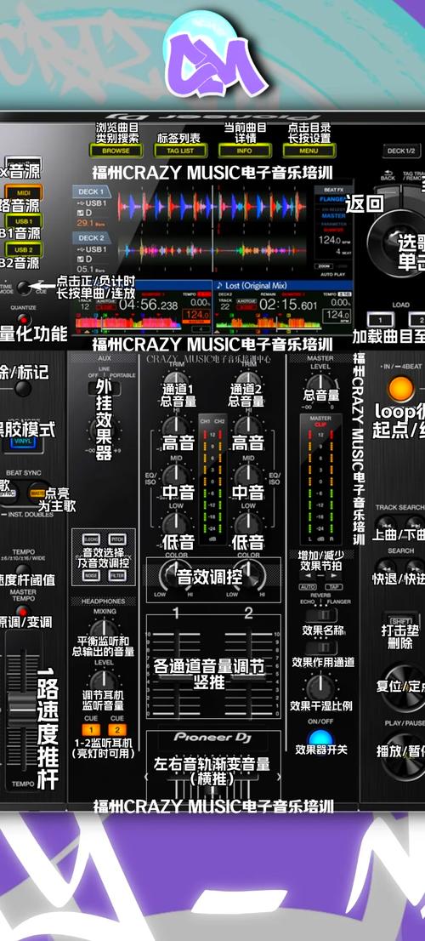This screenshot has height=941, width=425.
Task: Open the MENU button
Action: click(x=309, y=151)
